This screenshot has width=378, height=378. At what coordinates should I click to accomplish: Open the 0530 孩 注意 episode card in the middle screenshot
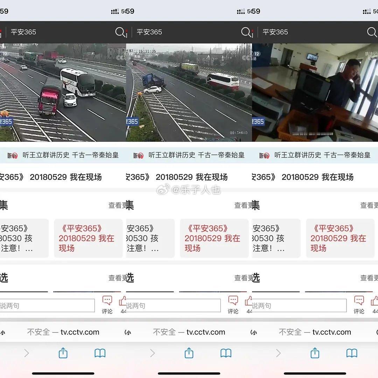click(x=150, y=238)
